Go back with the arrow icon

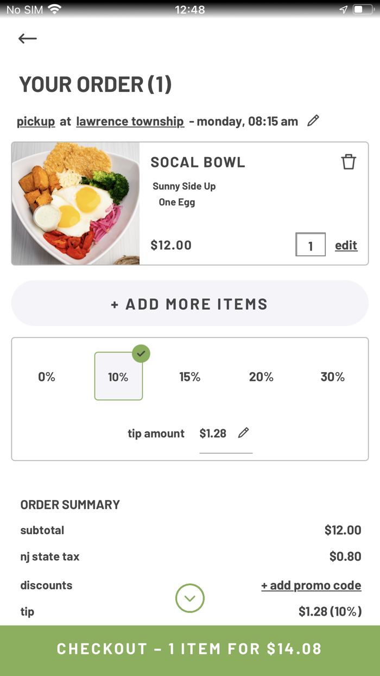pyautogui.click(x=27, y=38)
